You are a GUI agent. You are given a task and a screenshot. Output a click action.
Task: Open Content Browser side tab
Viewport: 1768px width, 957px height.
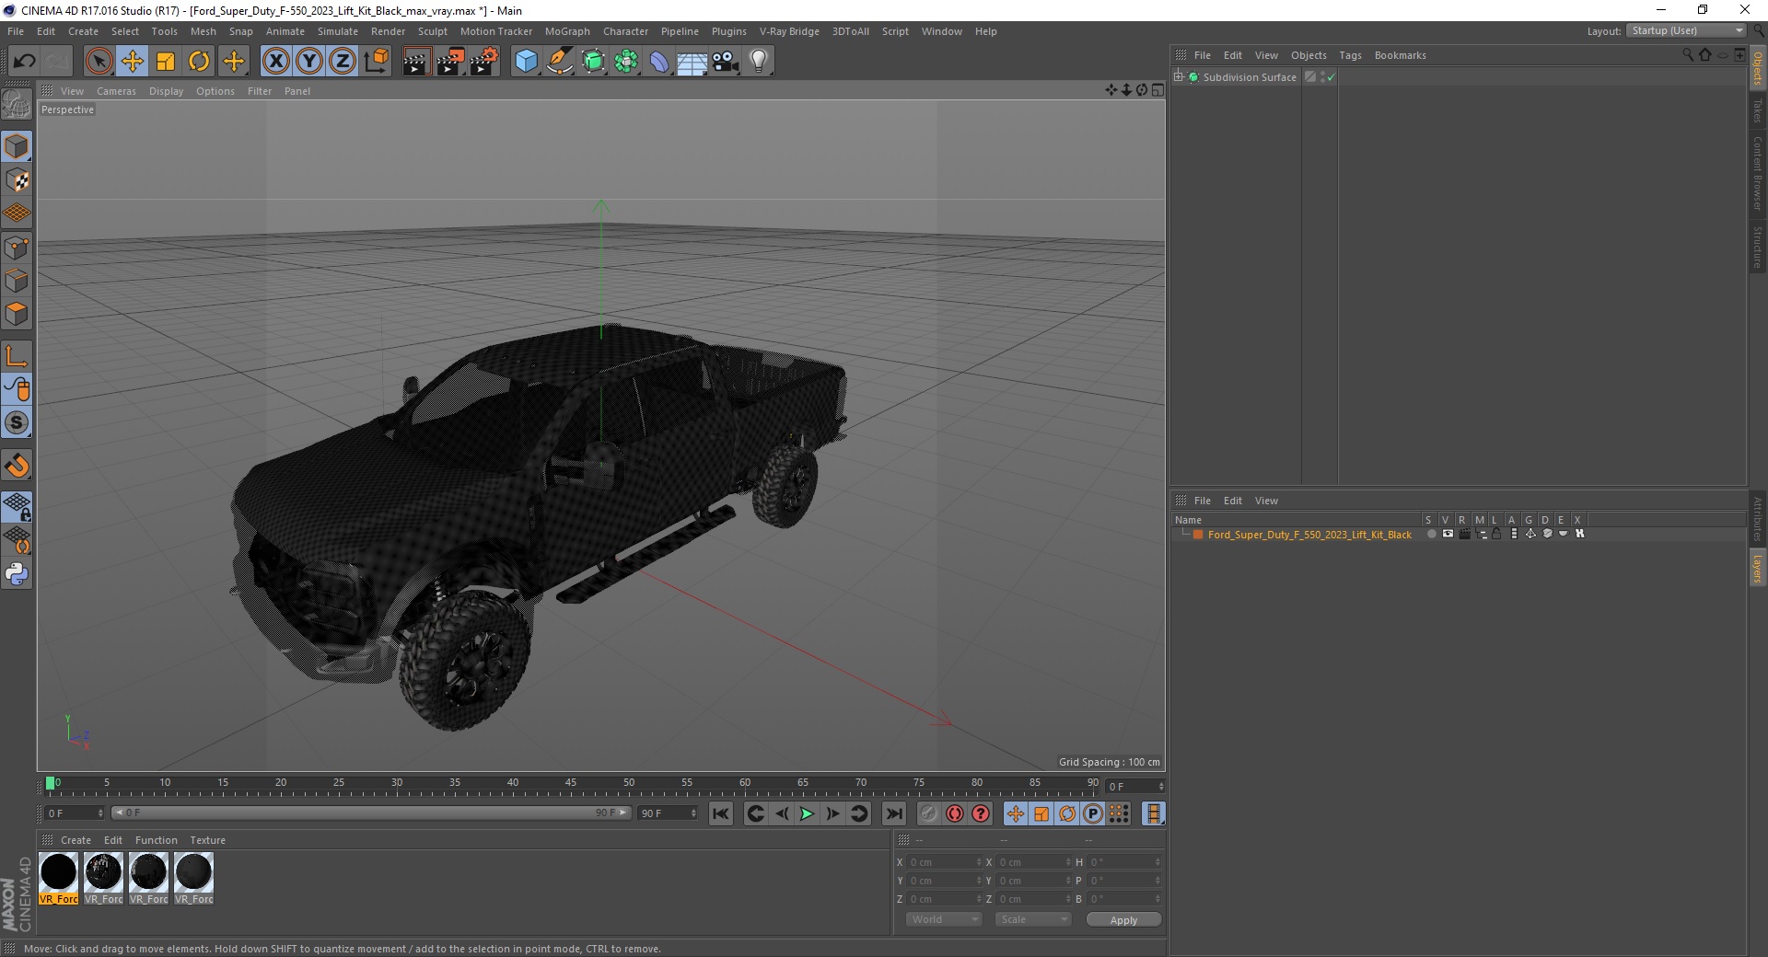tap(1758, 174)
